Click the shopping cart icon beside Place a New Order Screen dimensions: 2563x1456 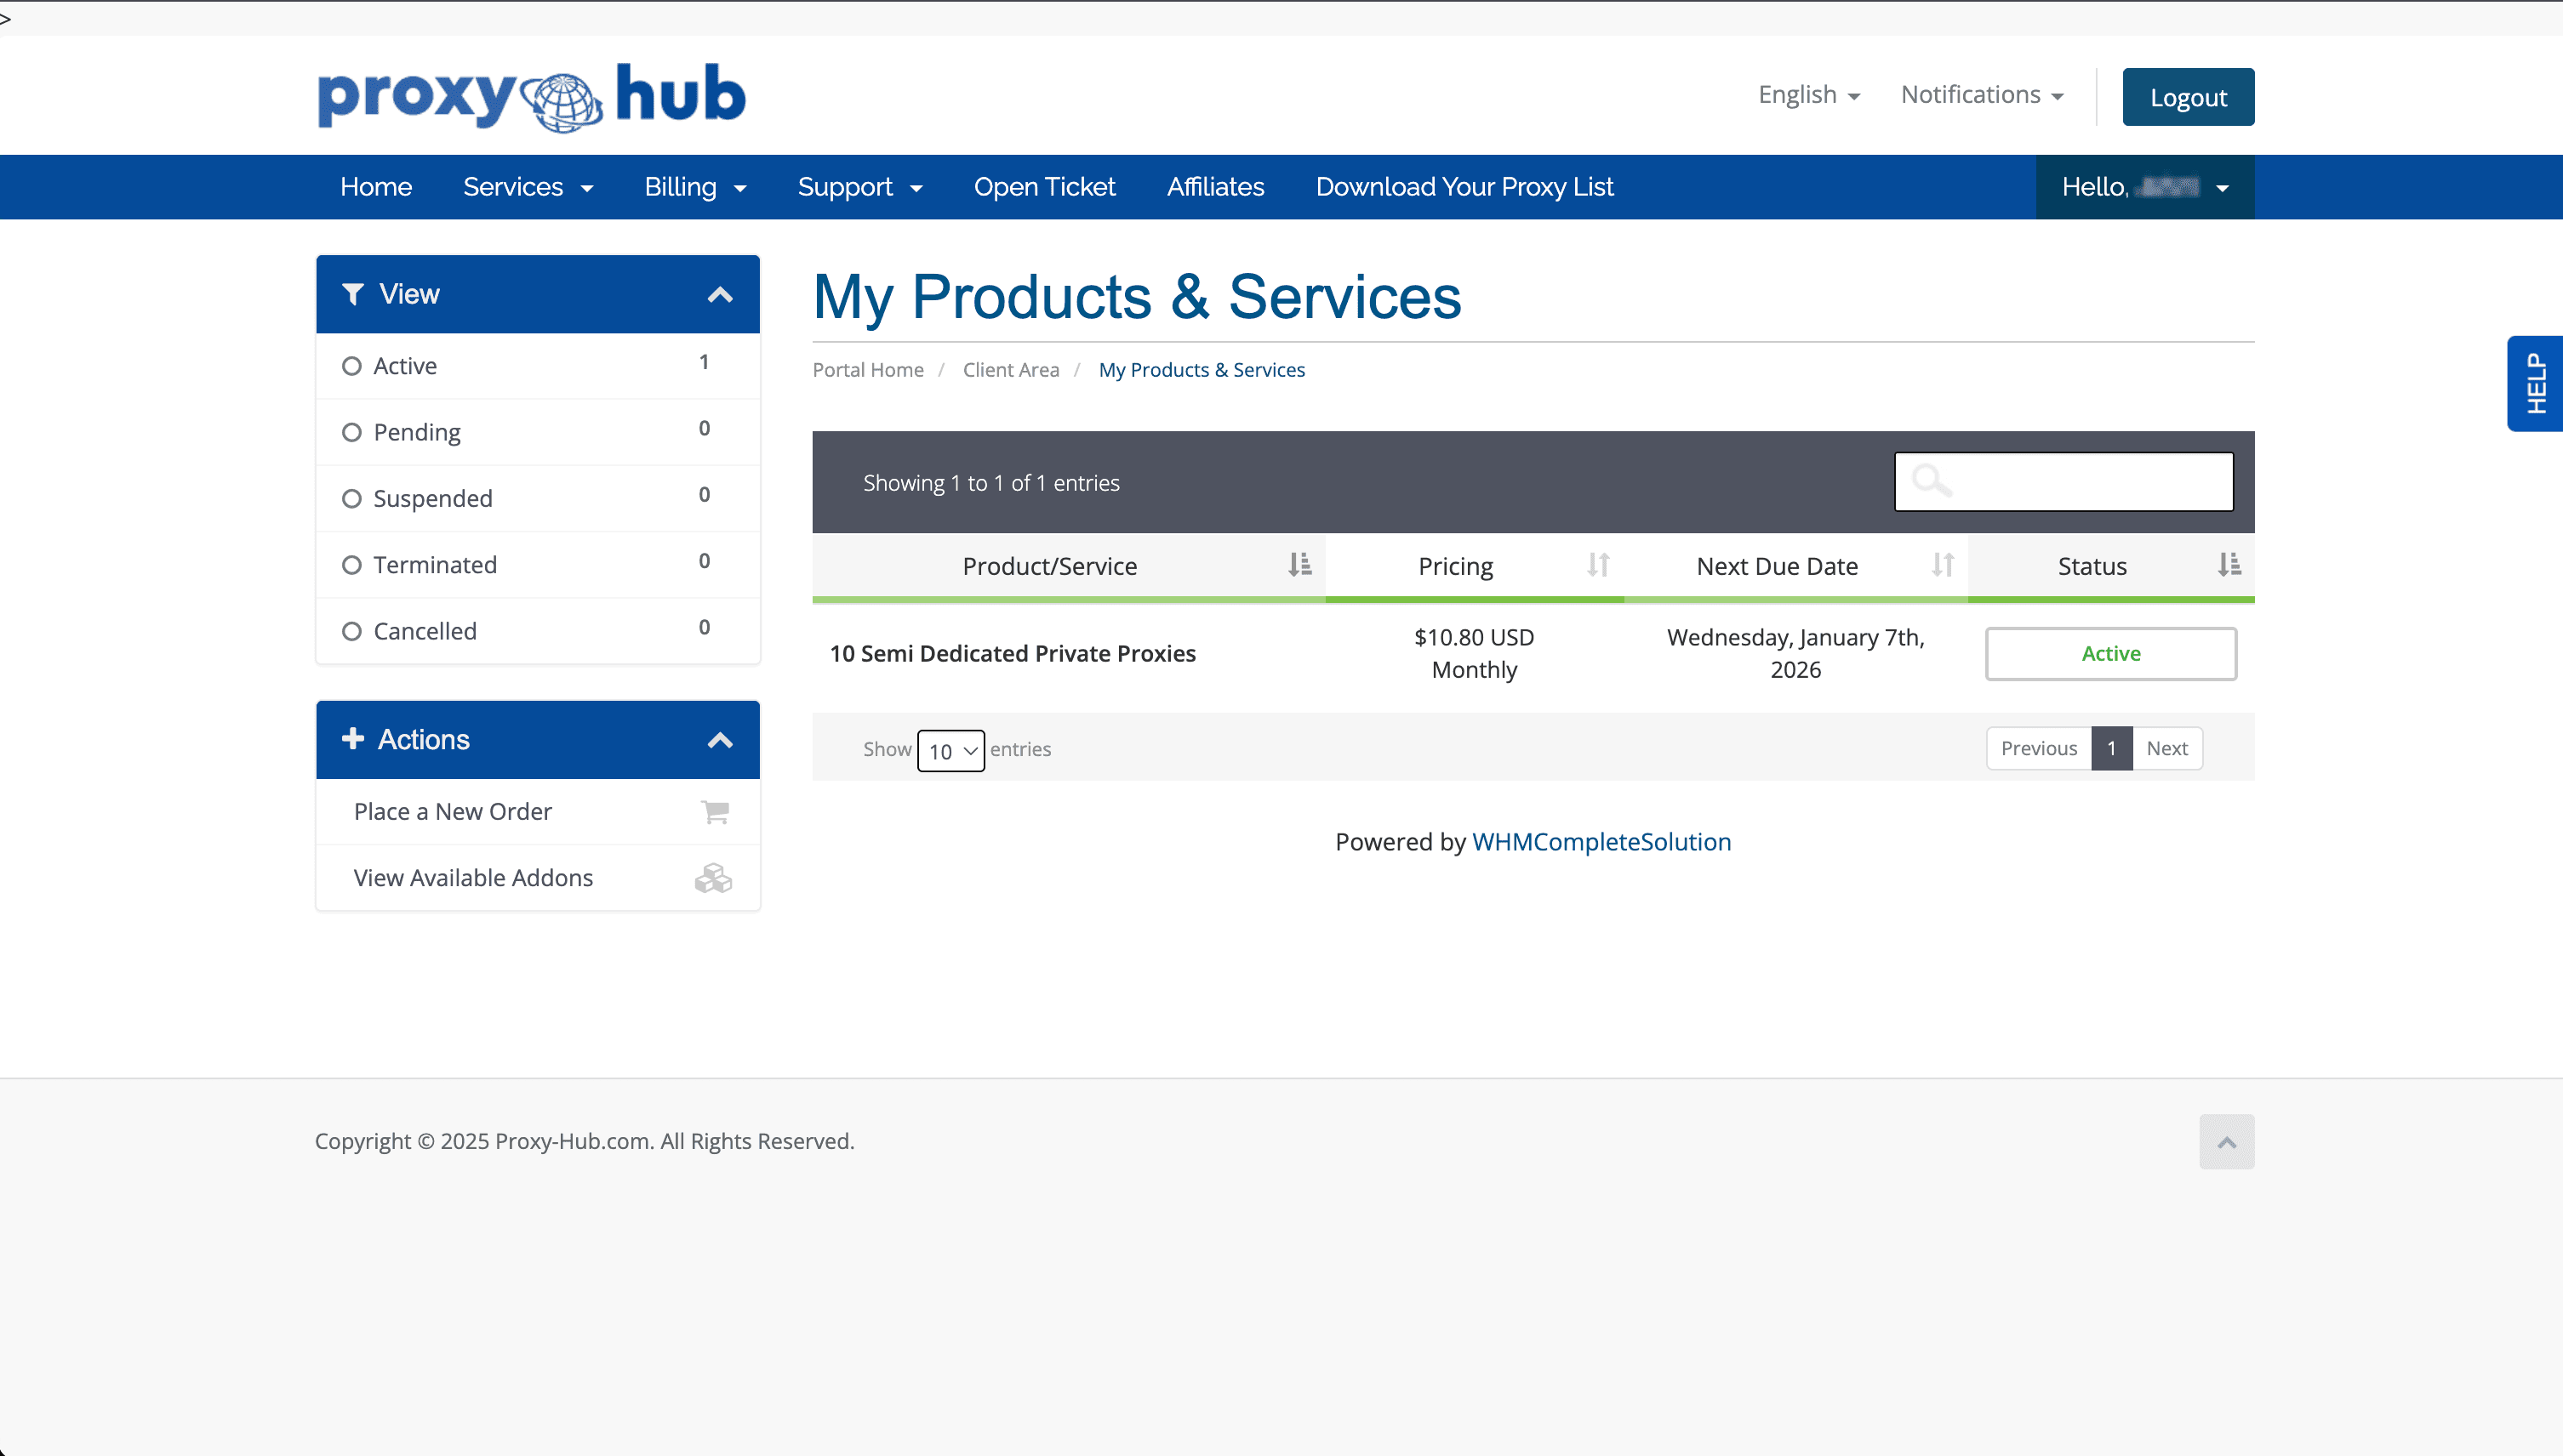coord(714,811)
